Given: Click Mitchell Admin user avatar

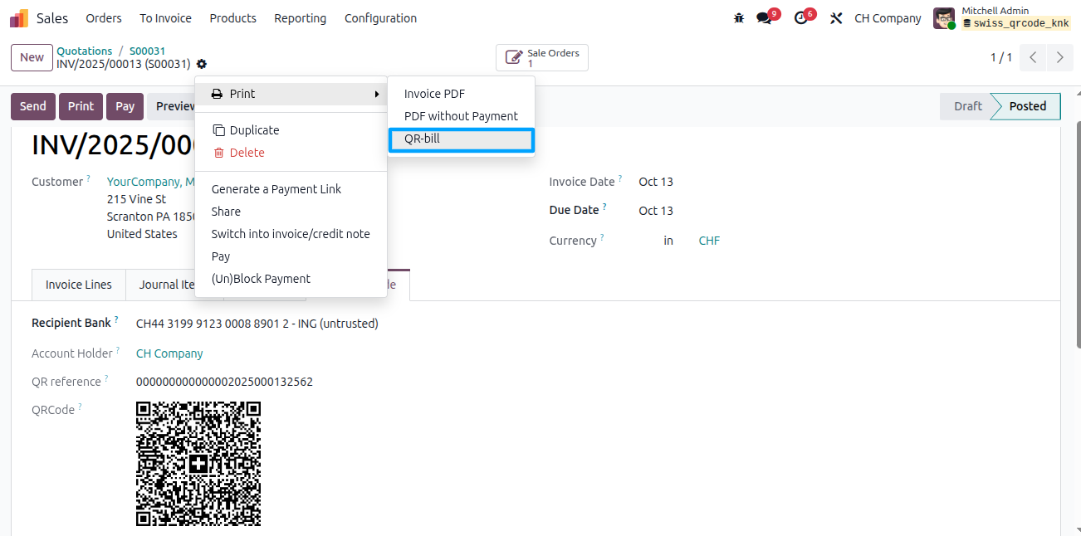Looking at the screenshot, I should pyautogui.click(x=944, y=18).
